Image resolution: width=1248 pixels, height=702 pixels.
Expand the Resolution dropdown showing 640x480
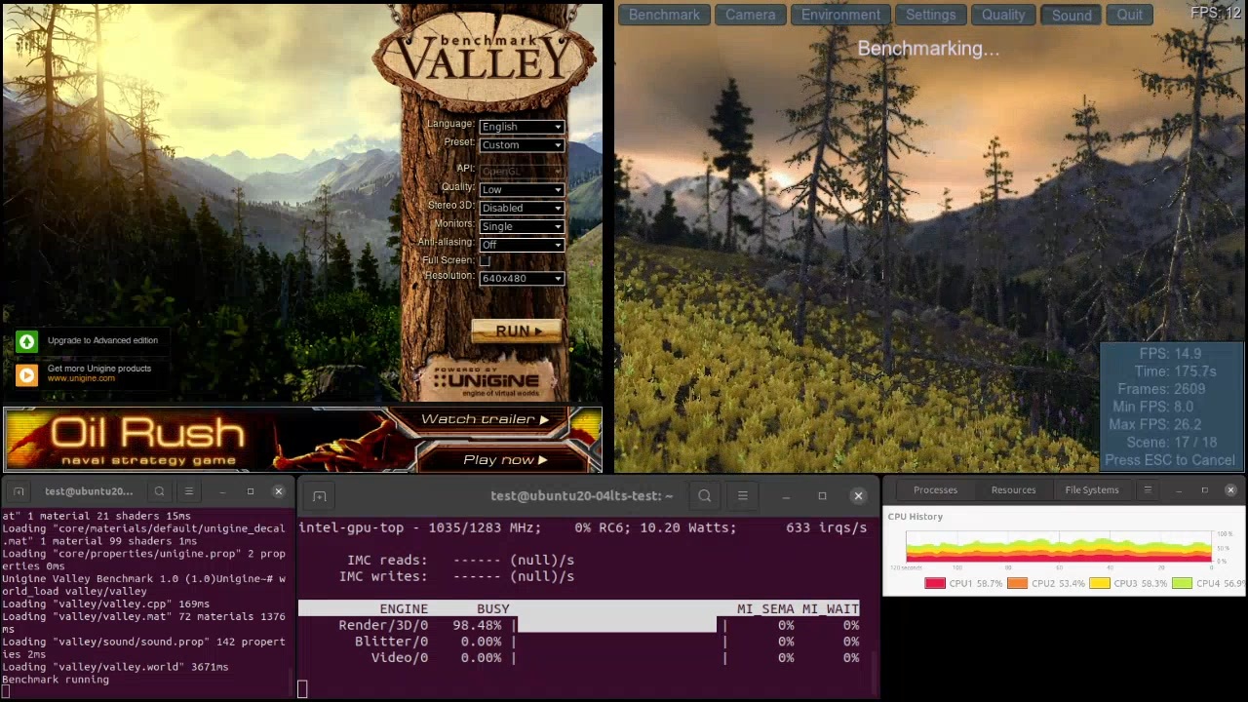(x=521, y=278)
